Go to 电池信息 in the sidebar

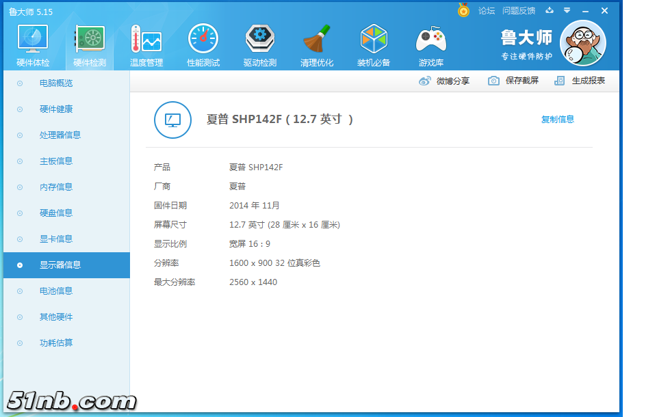click(x=56, y=291)
